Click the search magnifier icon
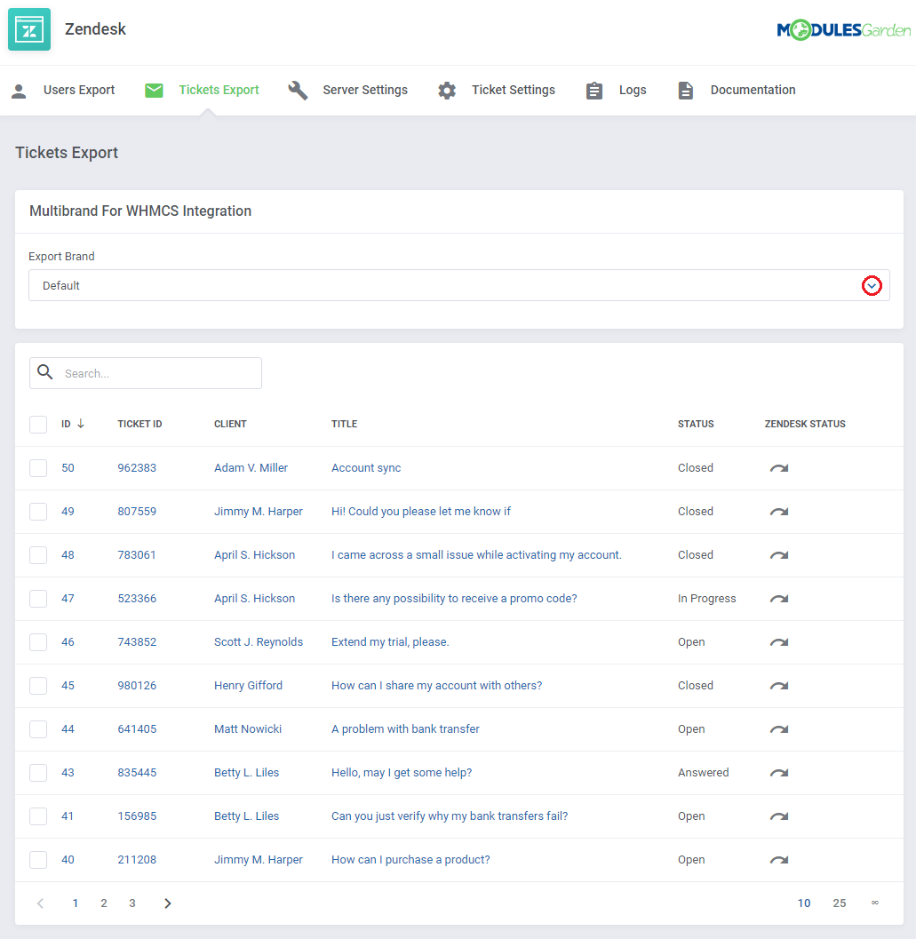Screen dimensions: 916x939 tap(45, 372)
